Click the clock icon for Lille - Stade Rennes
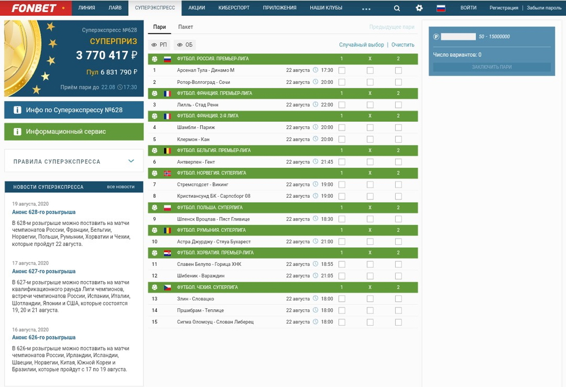Image resolution: width=566 pixels, height=387 pixels. pyautogui.click(x=316, y=105)
